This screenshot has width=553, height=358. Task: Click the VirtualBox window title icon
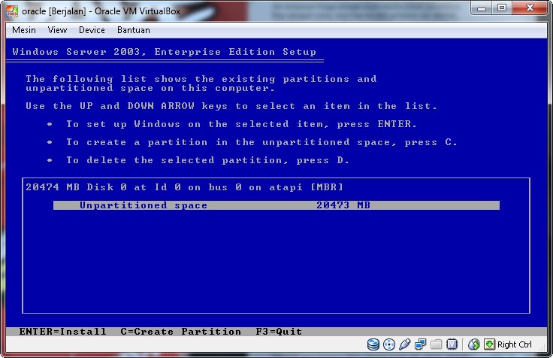click(x=11, y=11)
